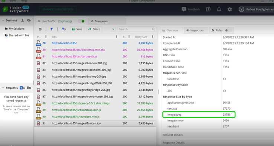Click the JS file icon for session 88

[39, 103]
